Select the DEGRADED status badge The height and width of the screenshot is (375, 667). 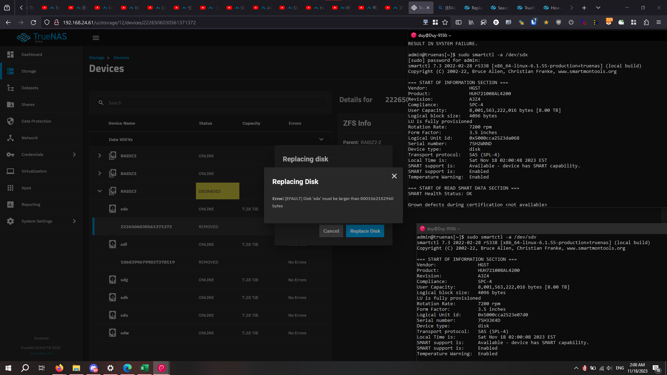217,191
